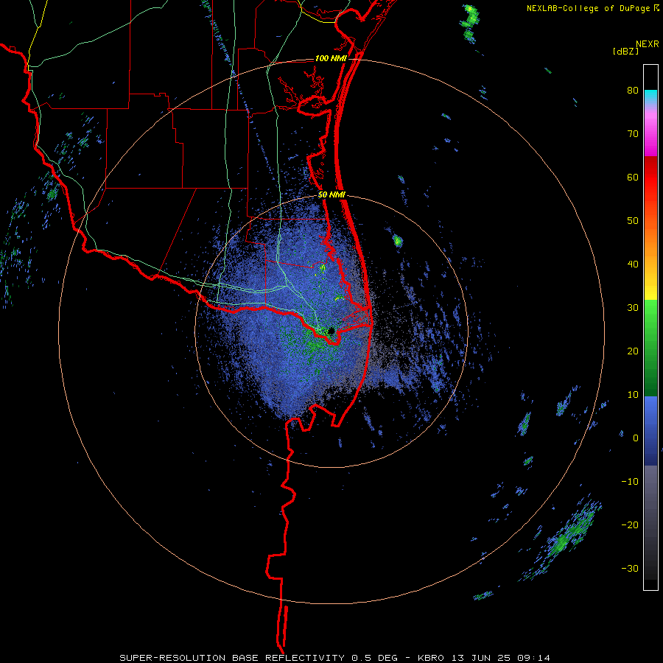This screenshot has width=663, height=663.
Task: Click the NEXLAB-College of DuPage title text
Action: (588, 8)
